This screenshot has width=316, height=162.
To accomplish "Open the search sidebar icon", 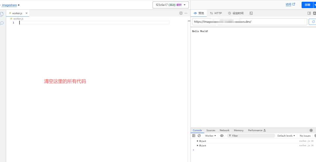I will tap(2, 23).
